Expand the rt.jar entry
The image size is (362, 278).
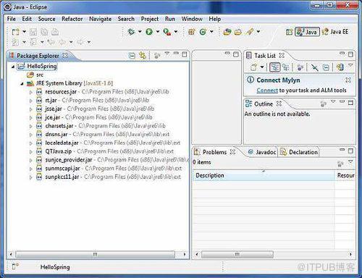pyautogui.click(x=30, y=101)
